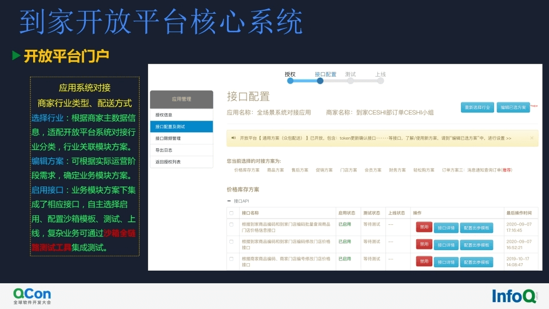Select the 商品方案 scheme tab
The image size is (549, 309).
pos(276,170)
